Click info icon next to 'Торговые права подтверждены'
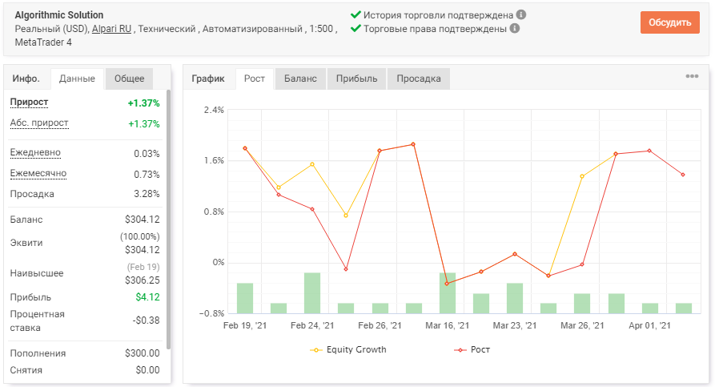715x387 pixels. [514, 28]
